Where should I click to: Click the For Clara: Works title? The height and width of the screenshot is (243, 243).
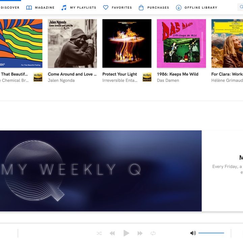(x=227, y=74)
